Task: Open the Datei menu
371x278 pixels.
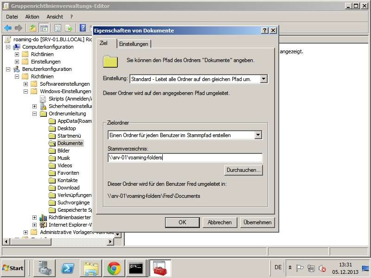Action: pos(12,17)
